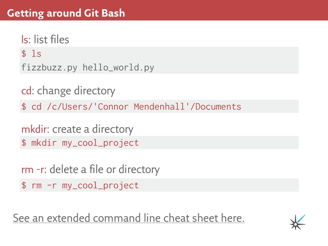Click the '$ rm -r my_cool_project' code block
The height and width of the screenshot is (246, 328).
(x=80, y=185)
